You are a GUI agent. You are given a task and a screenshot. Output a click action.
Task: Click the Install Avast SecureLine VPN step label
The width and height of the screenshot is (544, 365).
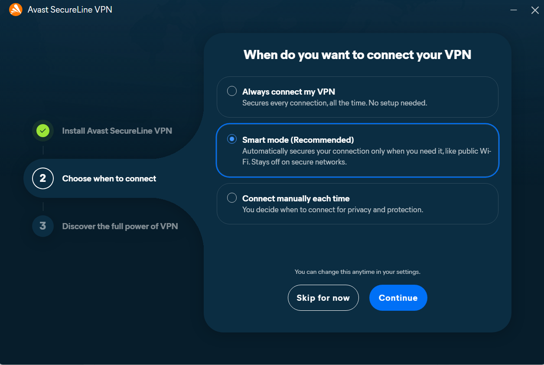pyautogui.click(x=117, y=130)
